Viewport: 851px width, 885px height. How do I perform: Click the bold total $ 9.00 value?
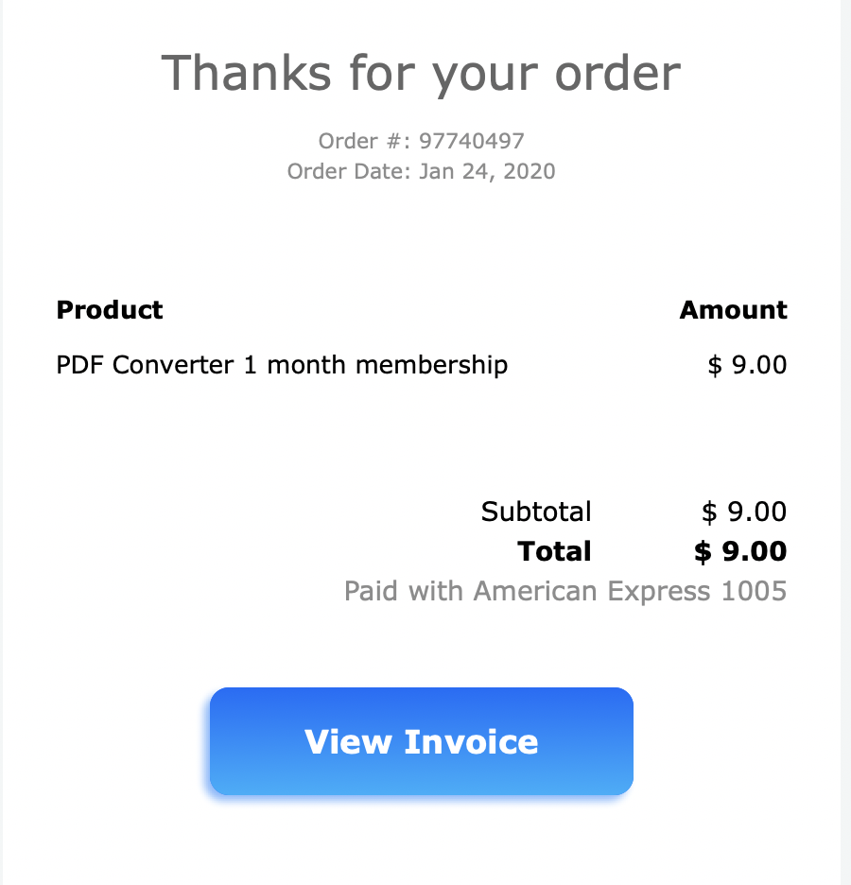tap(740, 551)
